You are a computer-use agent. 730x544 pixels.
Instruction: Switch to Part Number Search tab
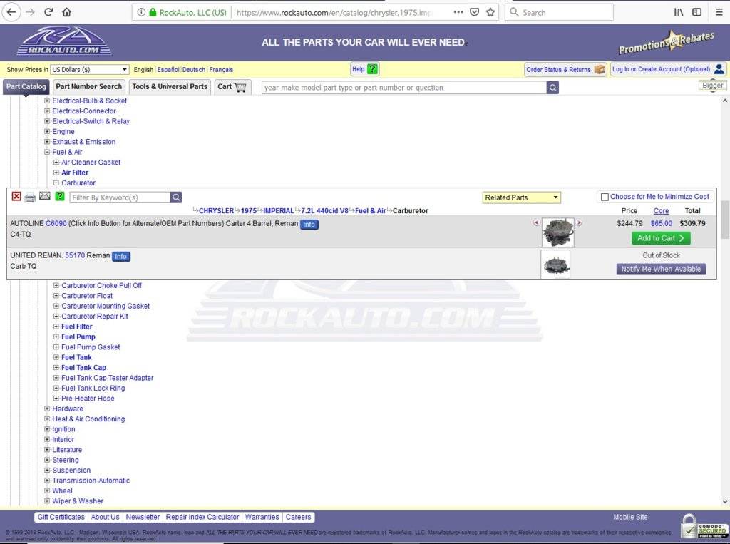point(89,87)
